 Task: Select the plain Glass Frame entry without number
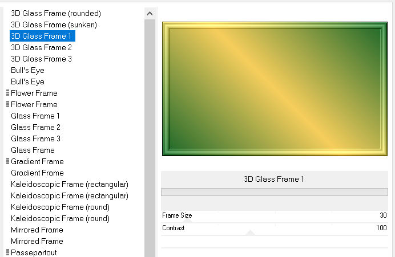[x=33, y=150]
